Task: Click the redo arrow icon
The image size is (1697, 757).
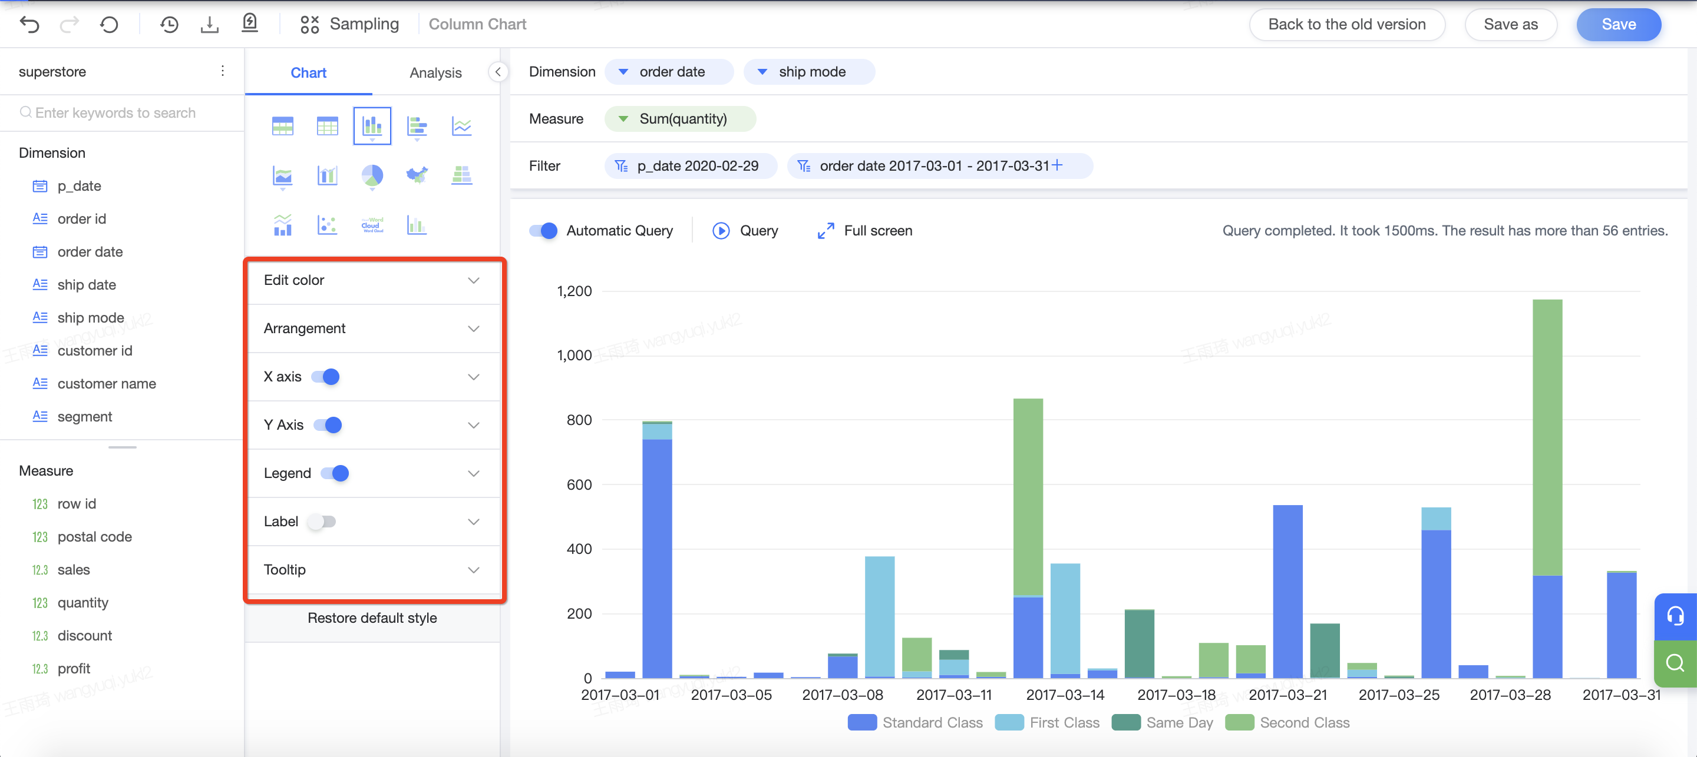Action: click(x=69, y=25)
